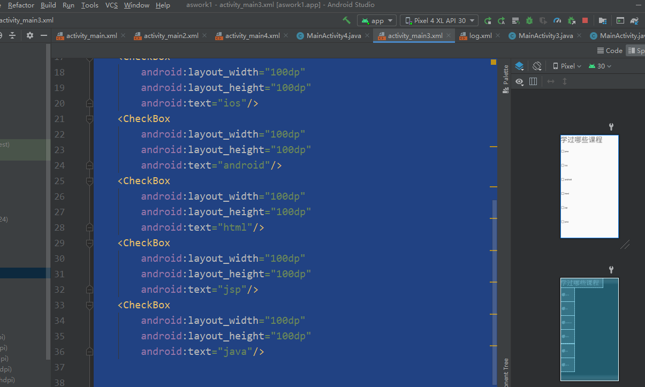The width and height of the screenshot is (645, 387).
Task: Open the Pixel device preview dropdown
Action: (x=567, y=66)
